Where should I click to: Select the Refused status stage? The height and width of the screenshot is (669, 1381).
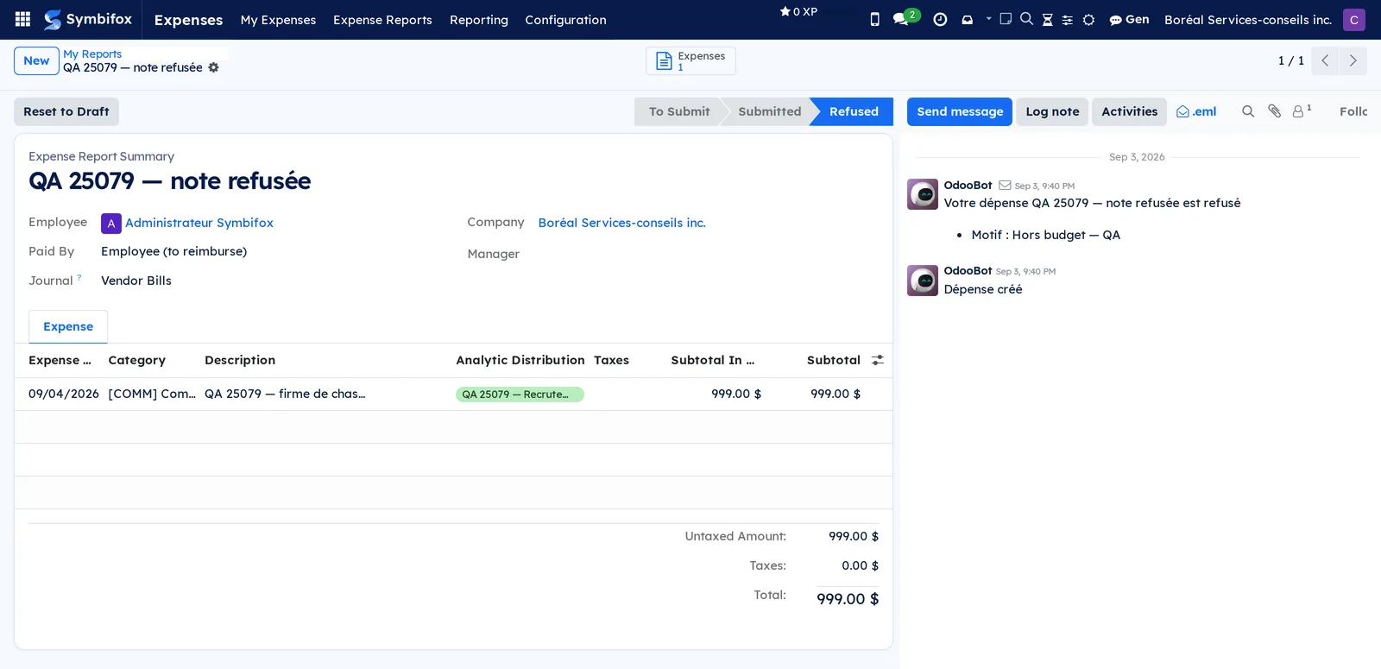854,111
